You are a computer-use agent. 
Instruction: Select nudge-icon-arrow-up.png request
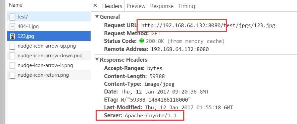pyautogui.click(x=49, y=46)
